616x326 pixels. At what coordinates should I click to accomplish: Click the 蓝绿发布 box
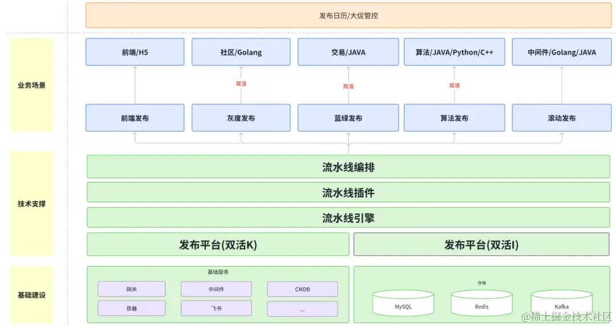pyautogui.click(x=348, y=118)
